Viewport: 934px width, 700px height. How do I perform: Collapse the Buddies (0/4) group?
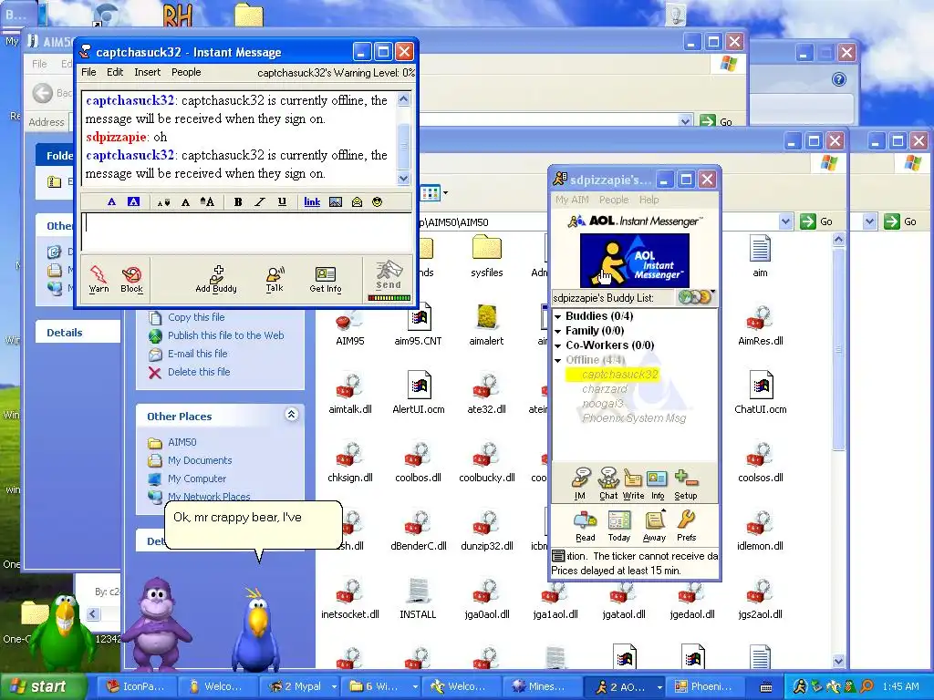tap(558, 316)
